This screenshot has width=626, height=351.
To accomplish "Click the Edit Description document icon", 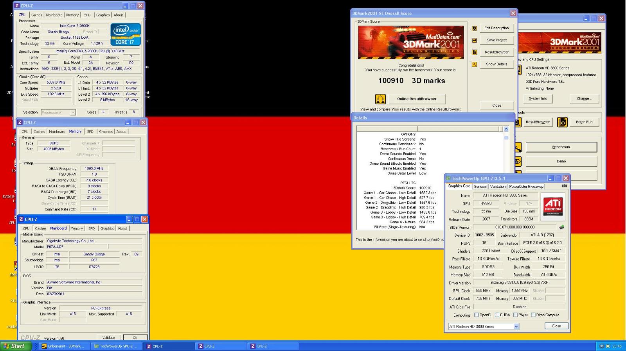I will (474, 29).
